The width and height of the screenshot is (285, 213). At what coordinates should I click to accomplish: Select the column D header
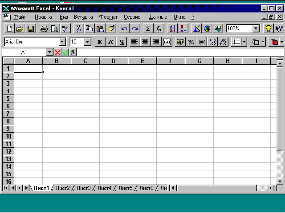click(114, 61)
